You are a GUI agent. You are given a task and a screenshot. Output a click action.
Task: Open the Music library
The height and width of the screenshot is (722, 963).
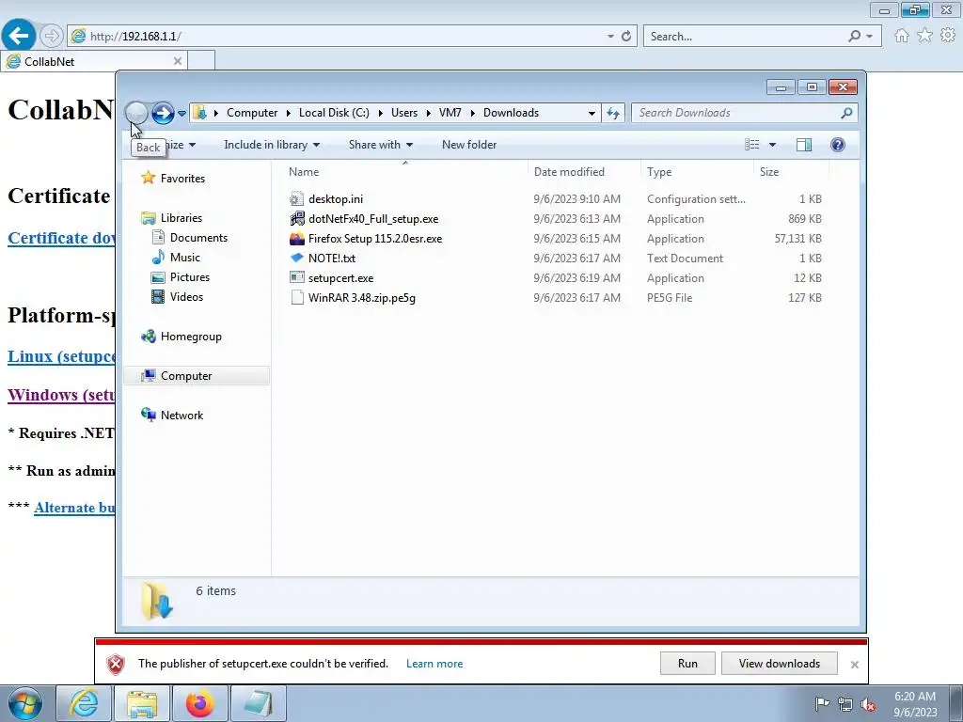coord(185,258)
